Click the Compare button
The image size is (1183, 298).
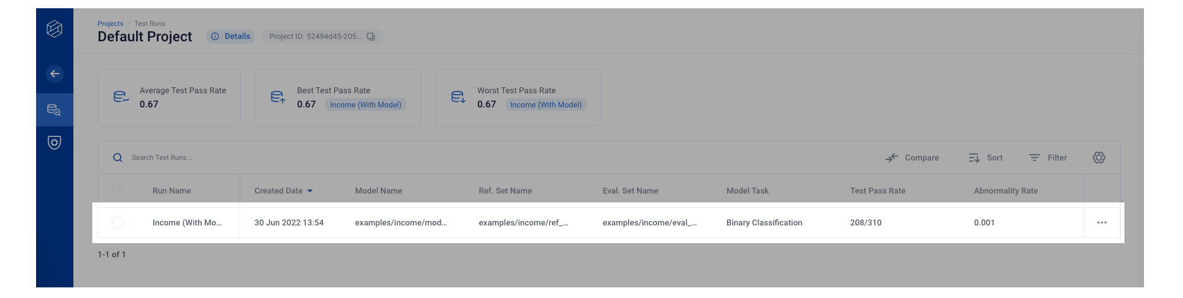pos(912,158)
